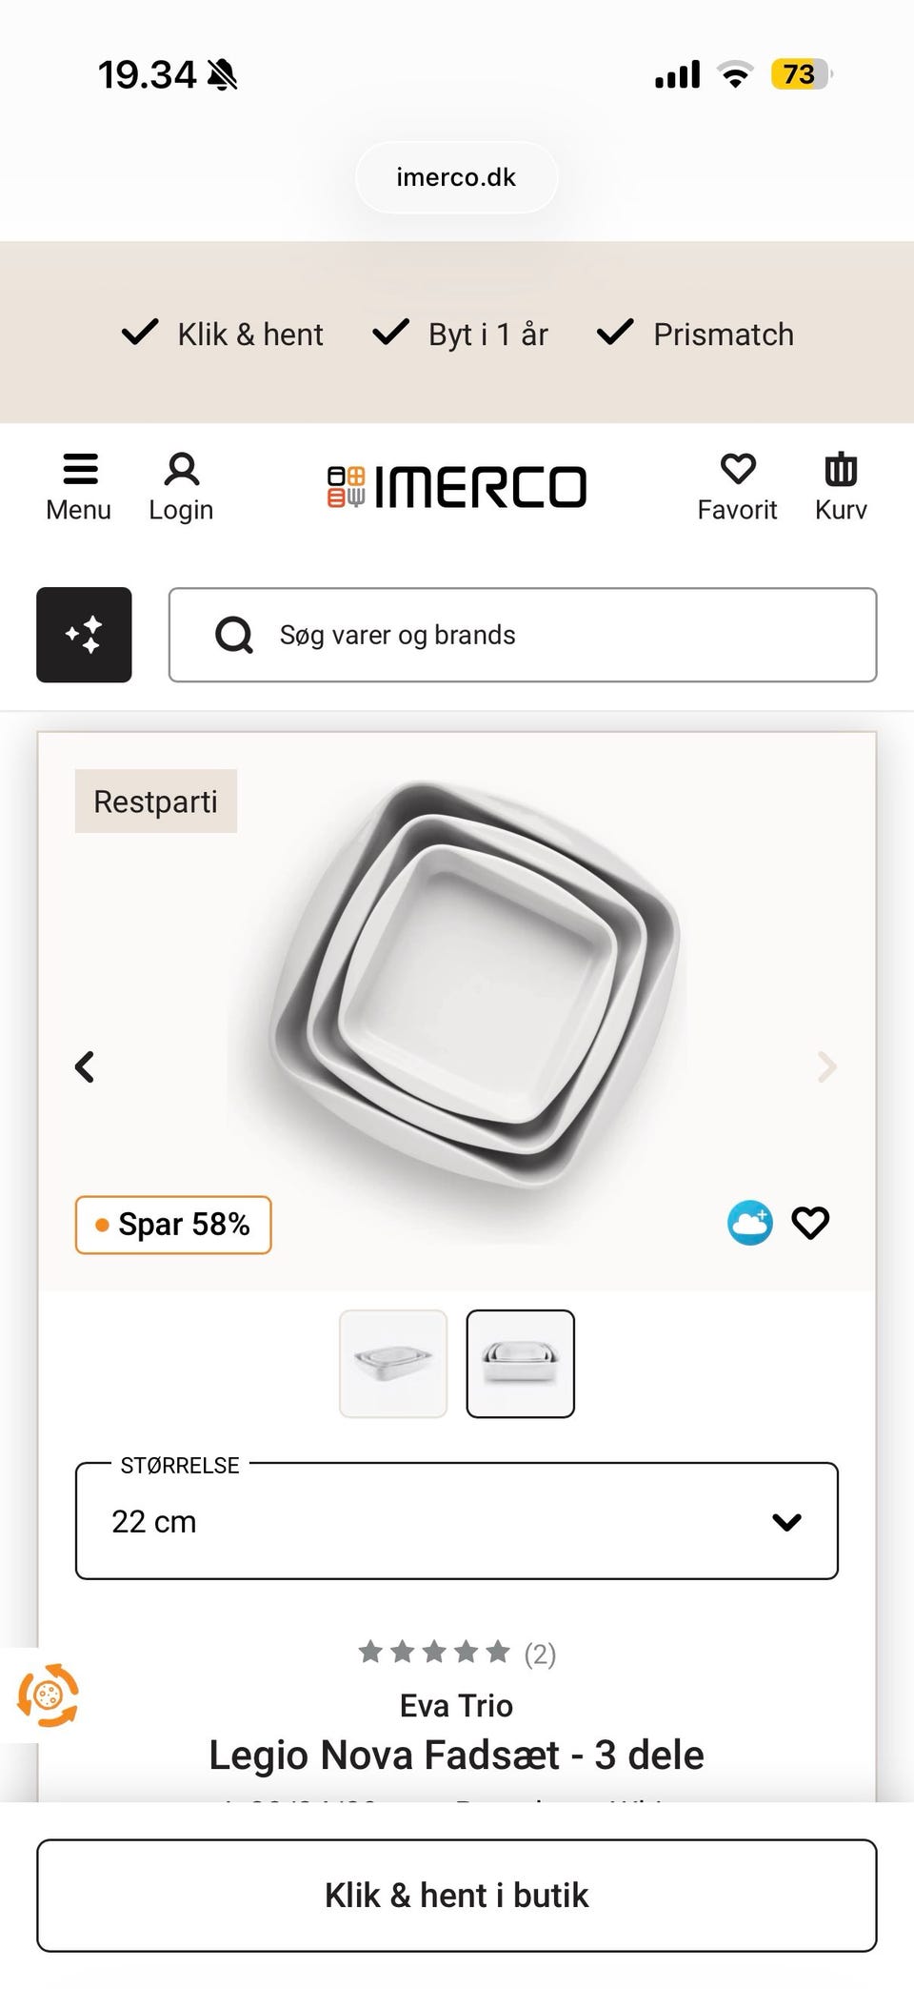This screenshot has height=1989, width=914.
Task: Tap the Login user icon
Action: click(181, 486)
